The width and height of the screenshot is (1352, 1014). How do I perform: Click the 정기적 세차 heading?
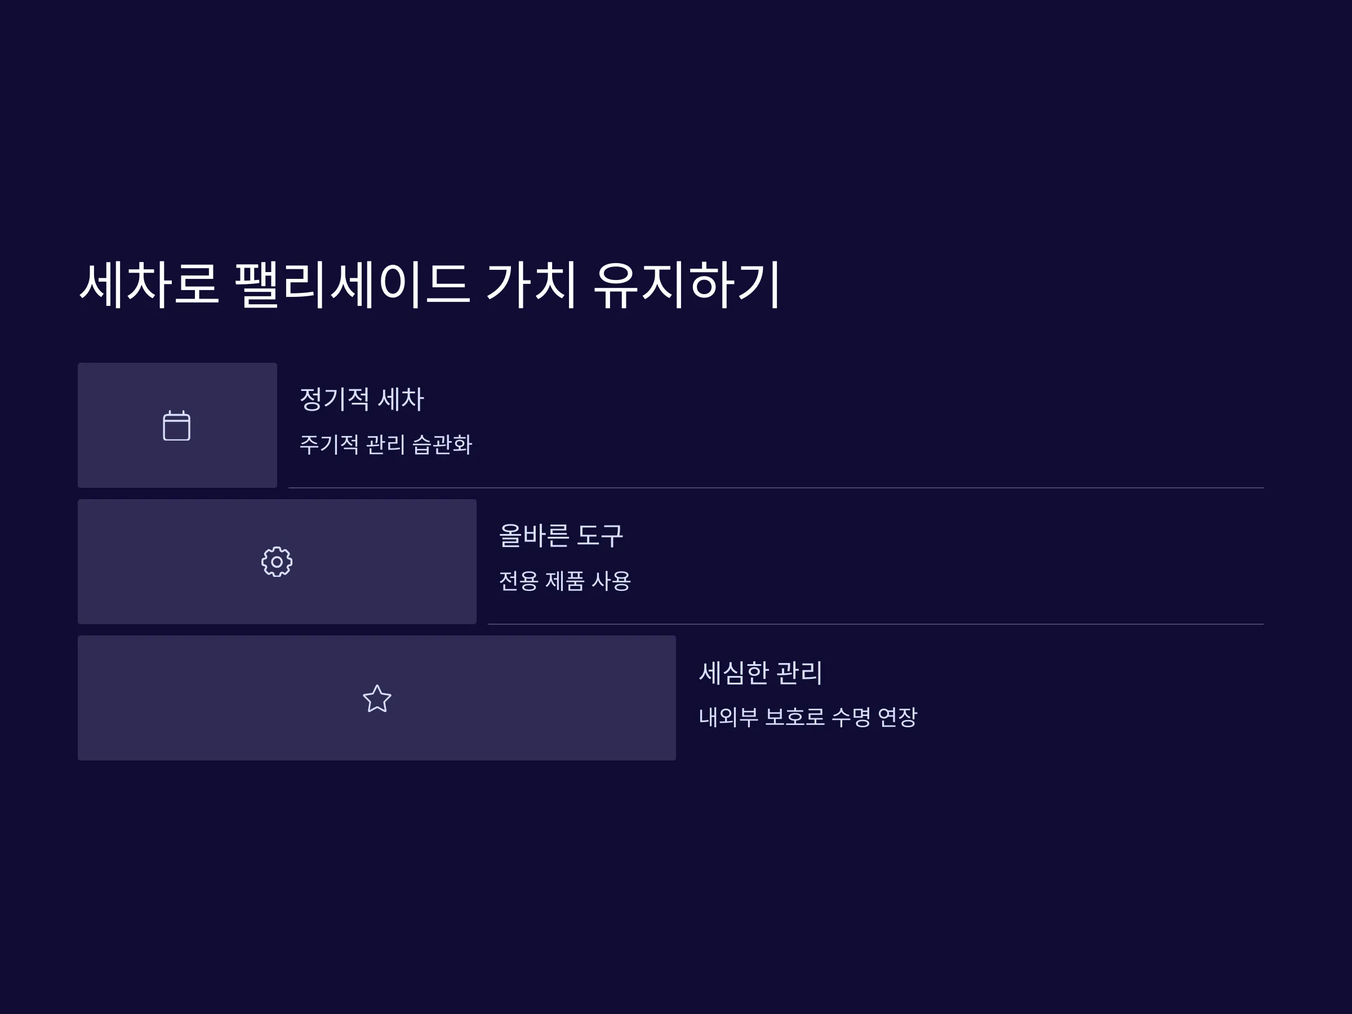(362, 399)
